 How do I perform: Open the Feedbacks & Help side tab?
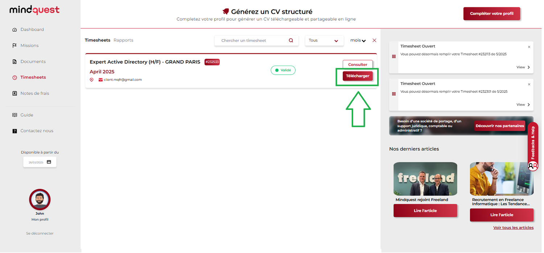point(533,146)
